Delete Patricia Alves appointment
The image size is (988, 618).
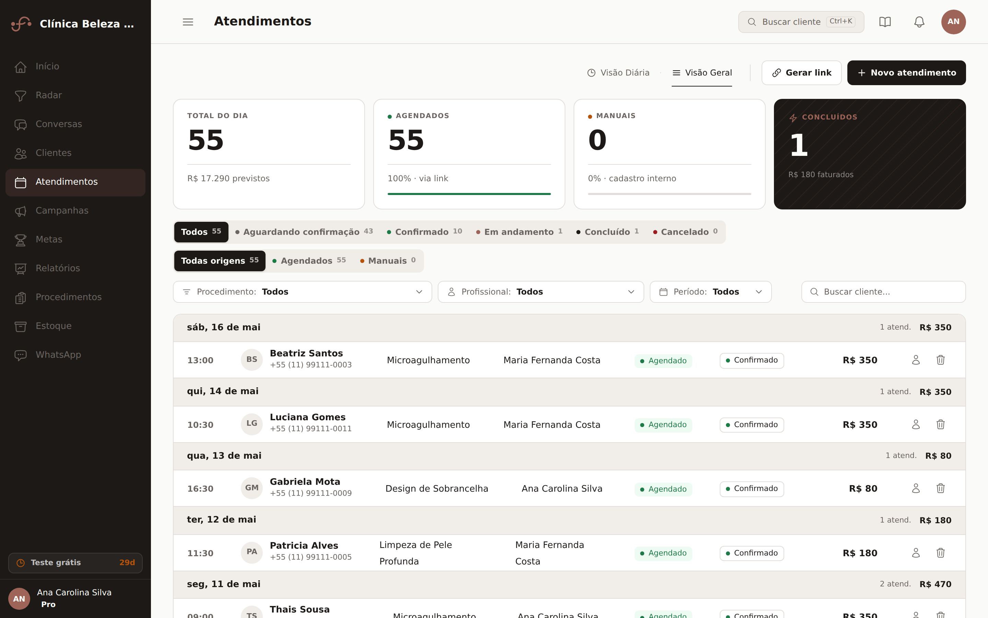point(941,553)
